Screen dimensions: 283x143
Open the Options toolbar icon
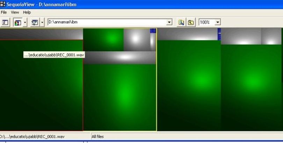[x=5, y=23]
